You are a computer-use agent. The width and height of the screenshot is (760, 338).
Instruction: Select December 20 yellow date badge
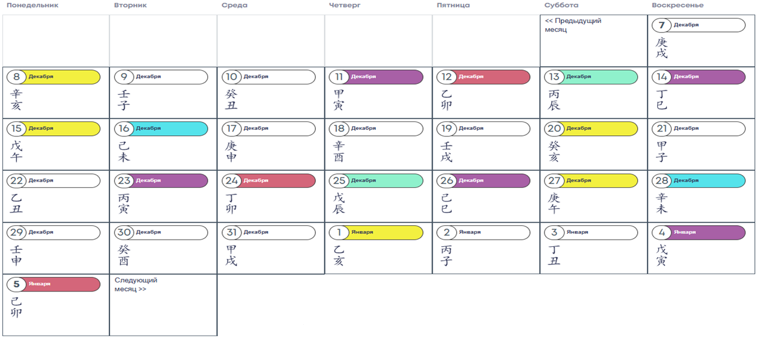pyautogui.click(x=591, y=129)
